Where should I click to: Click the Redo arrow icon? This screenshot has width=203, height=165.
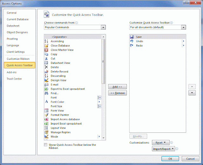pos(132,46)
